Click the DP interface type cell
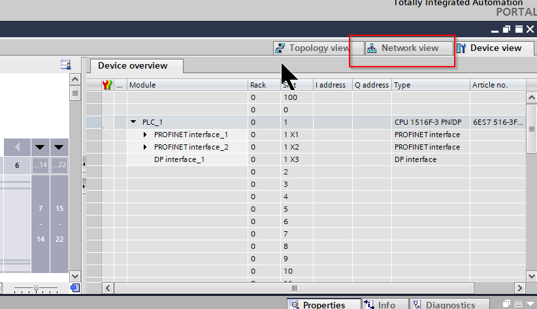This screenshot has width=537, height=309. click(x=431, y=159)
